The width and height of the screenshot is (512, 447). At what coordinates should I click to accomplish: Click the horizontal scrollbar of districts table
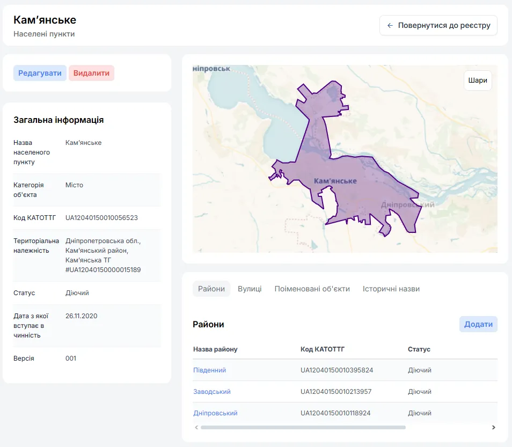tap(303, 427)
